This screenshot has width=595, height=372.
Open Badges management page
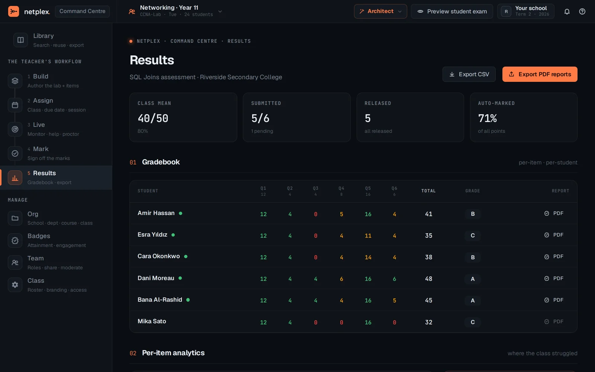click(56, 240)
